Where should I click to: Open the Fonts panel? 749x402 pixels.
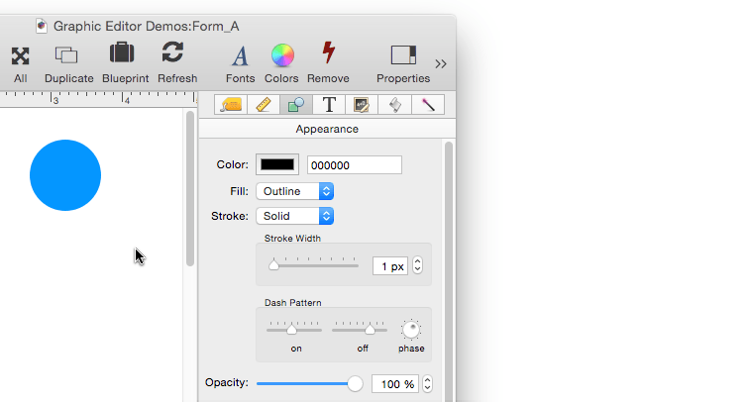[x=240, y=56]
